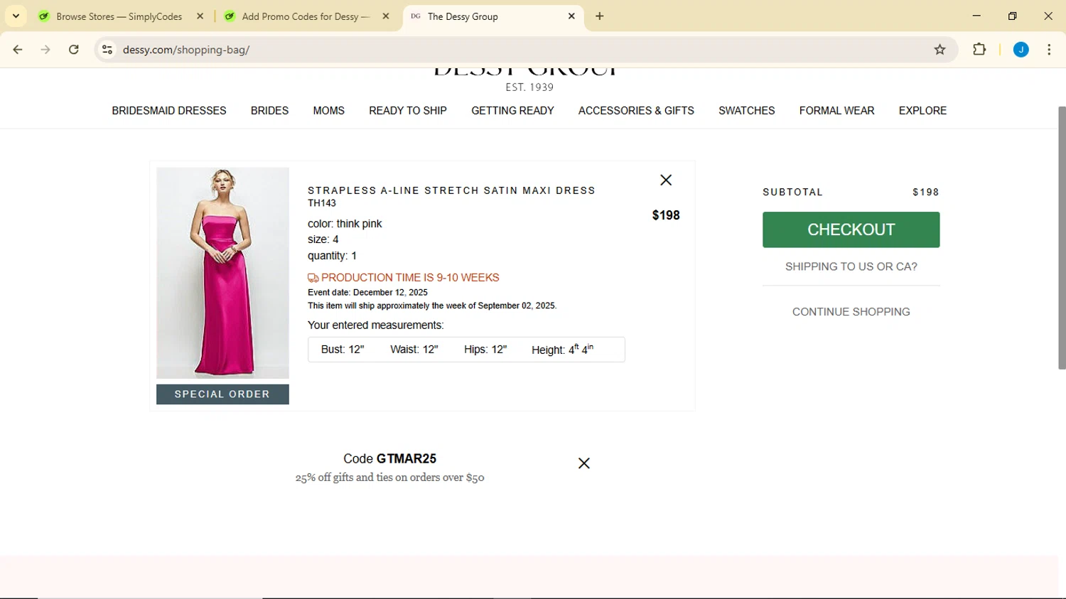Click the color: think pink text
This screenshot has height=599, width=1066.
[x=345, y=224]
